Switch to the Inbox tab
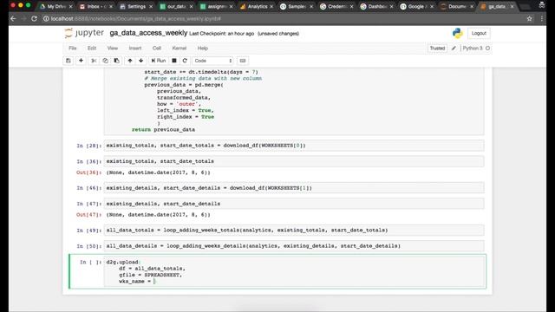Screen dimensions: 555x312 (95, 6)
